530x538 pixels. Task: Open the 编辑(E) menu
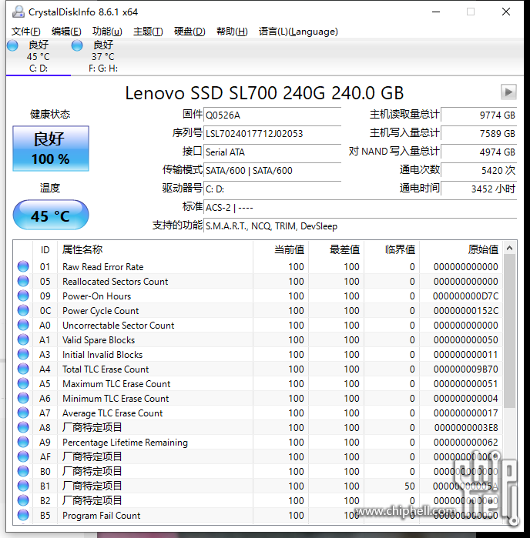coord(66,32)
